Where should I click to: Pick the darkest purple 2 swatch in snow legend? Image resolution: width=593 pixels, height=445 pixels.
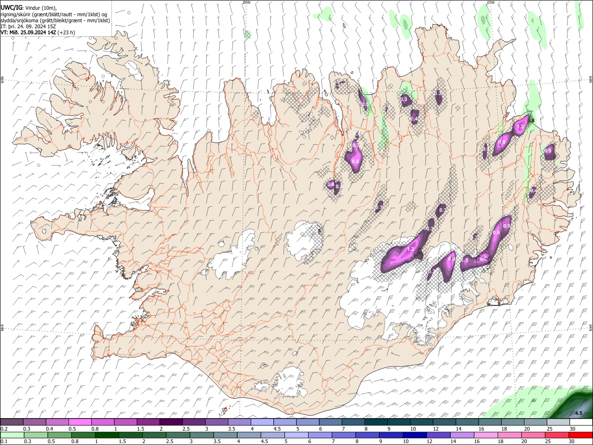[171, 422]
